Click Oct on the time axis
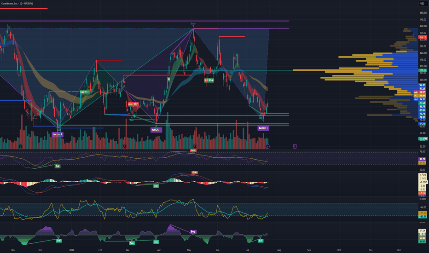The image size is (429, 253). tap(339, 250)
